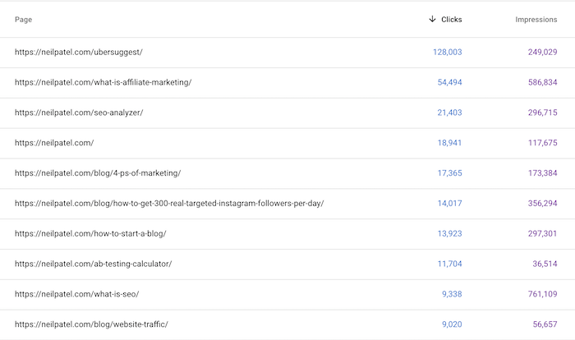Open the how-to-start-a-blog page URL

90,233
